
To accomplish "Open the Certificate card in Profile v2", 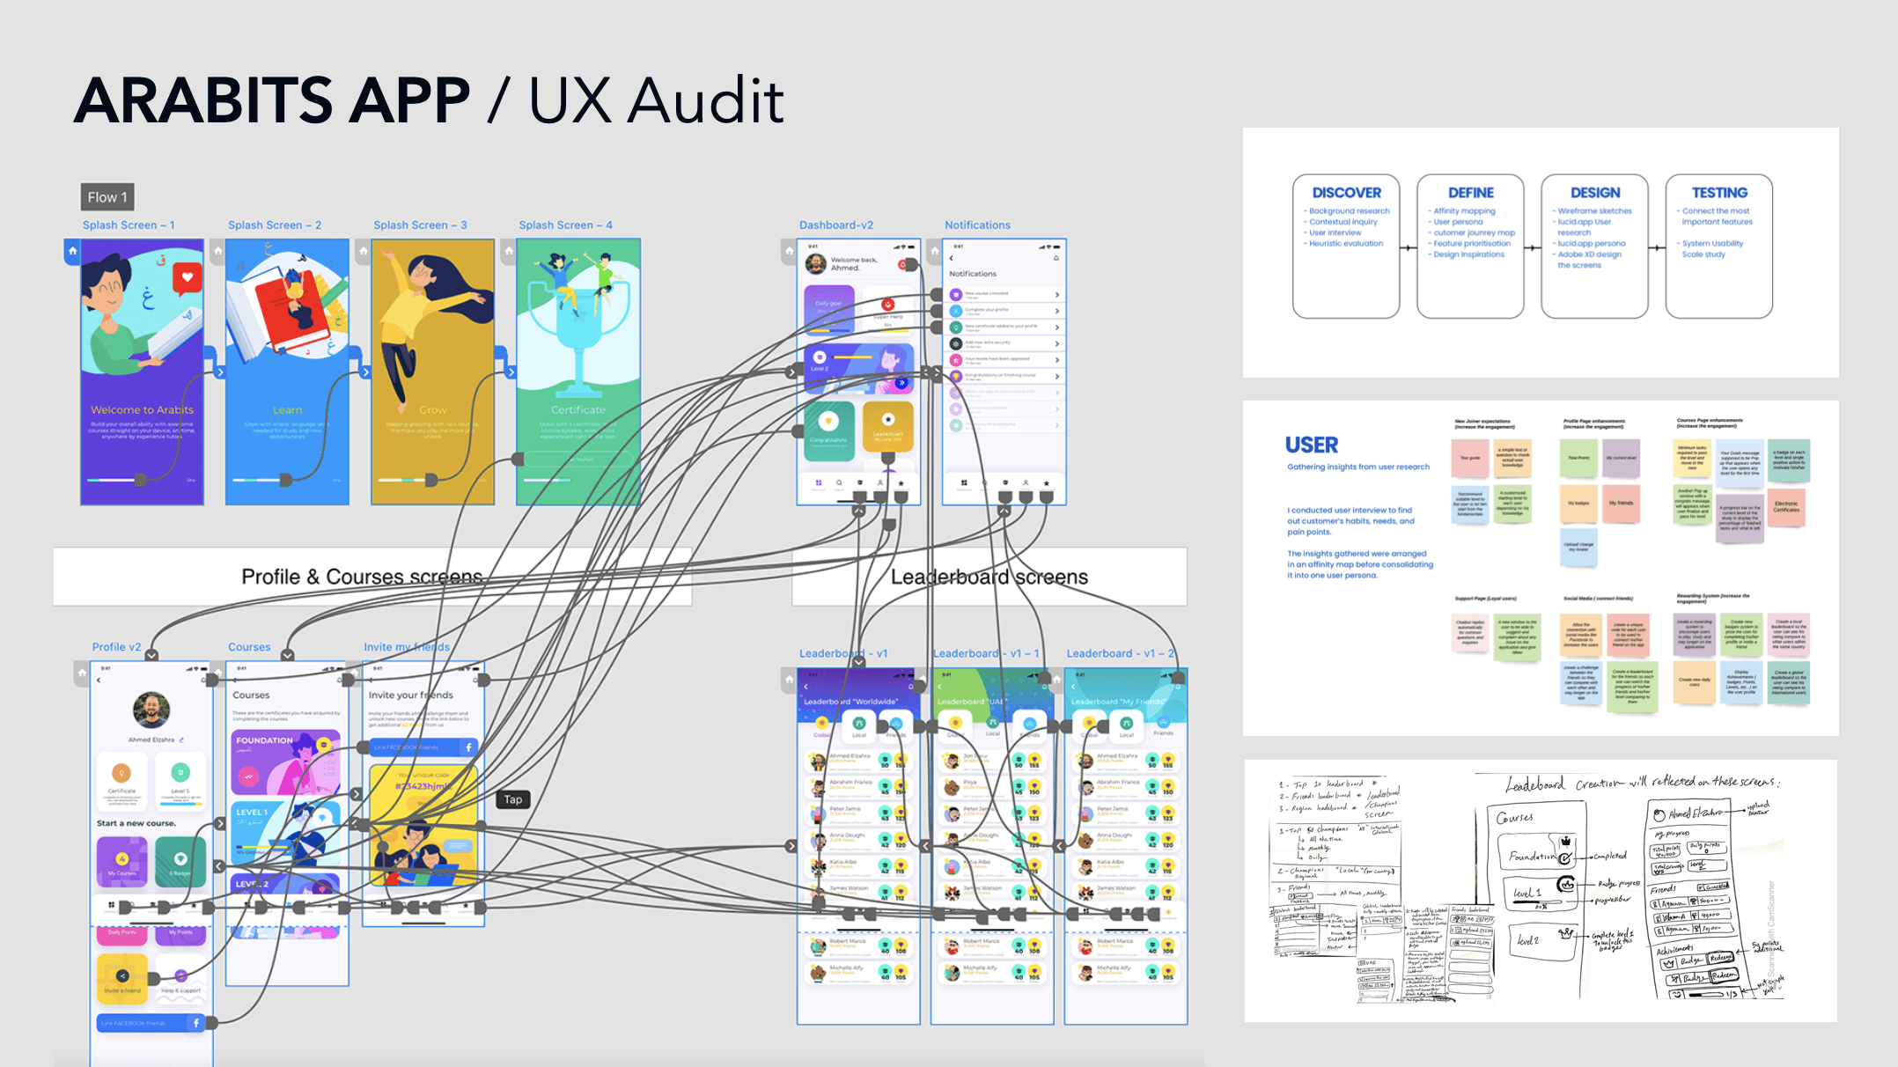I will point(122,781).
